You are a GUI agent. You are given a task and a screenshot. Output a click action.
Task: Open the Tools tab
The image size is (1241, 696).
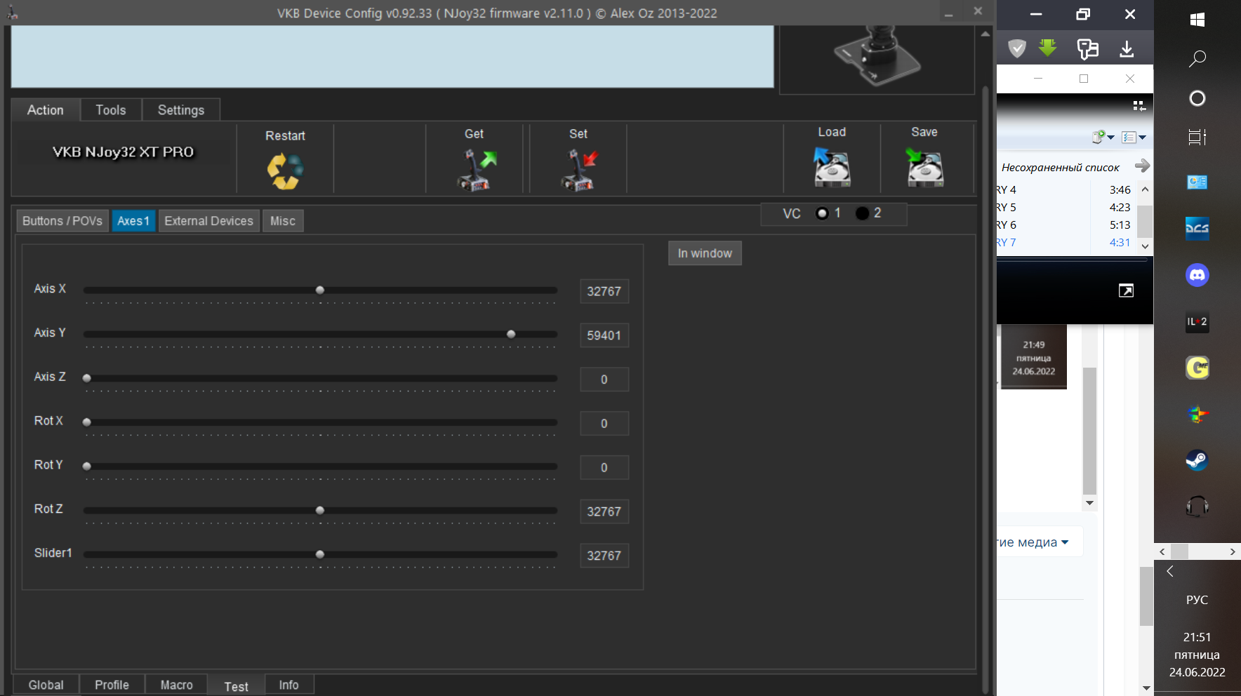coord(111,110)
